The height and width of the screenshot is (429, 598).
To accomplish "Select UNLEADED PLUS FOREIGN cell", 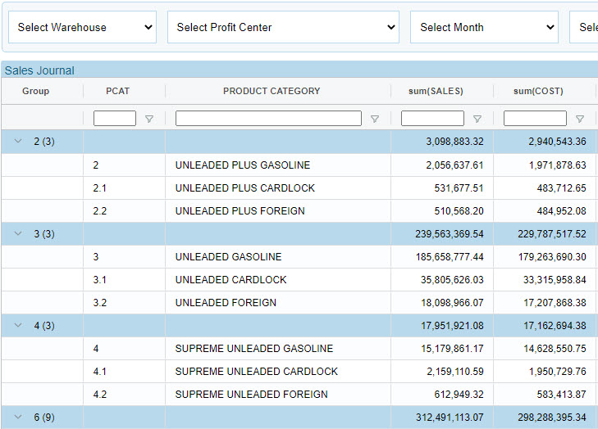I will (240, 211).
